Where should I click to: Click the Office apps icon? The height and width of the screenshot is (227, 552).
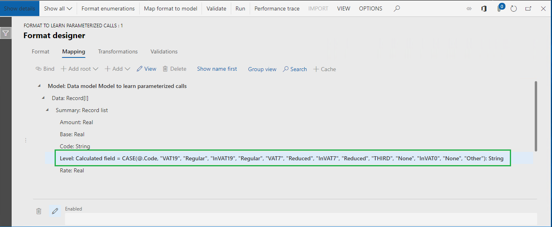(484, 8)
